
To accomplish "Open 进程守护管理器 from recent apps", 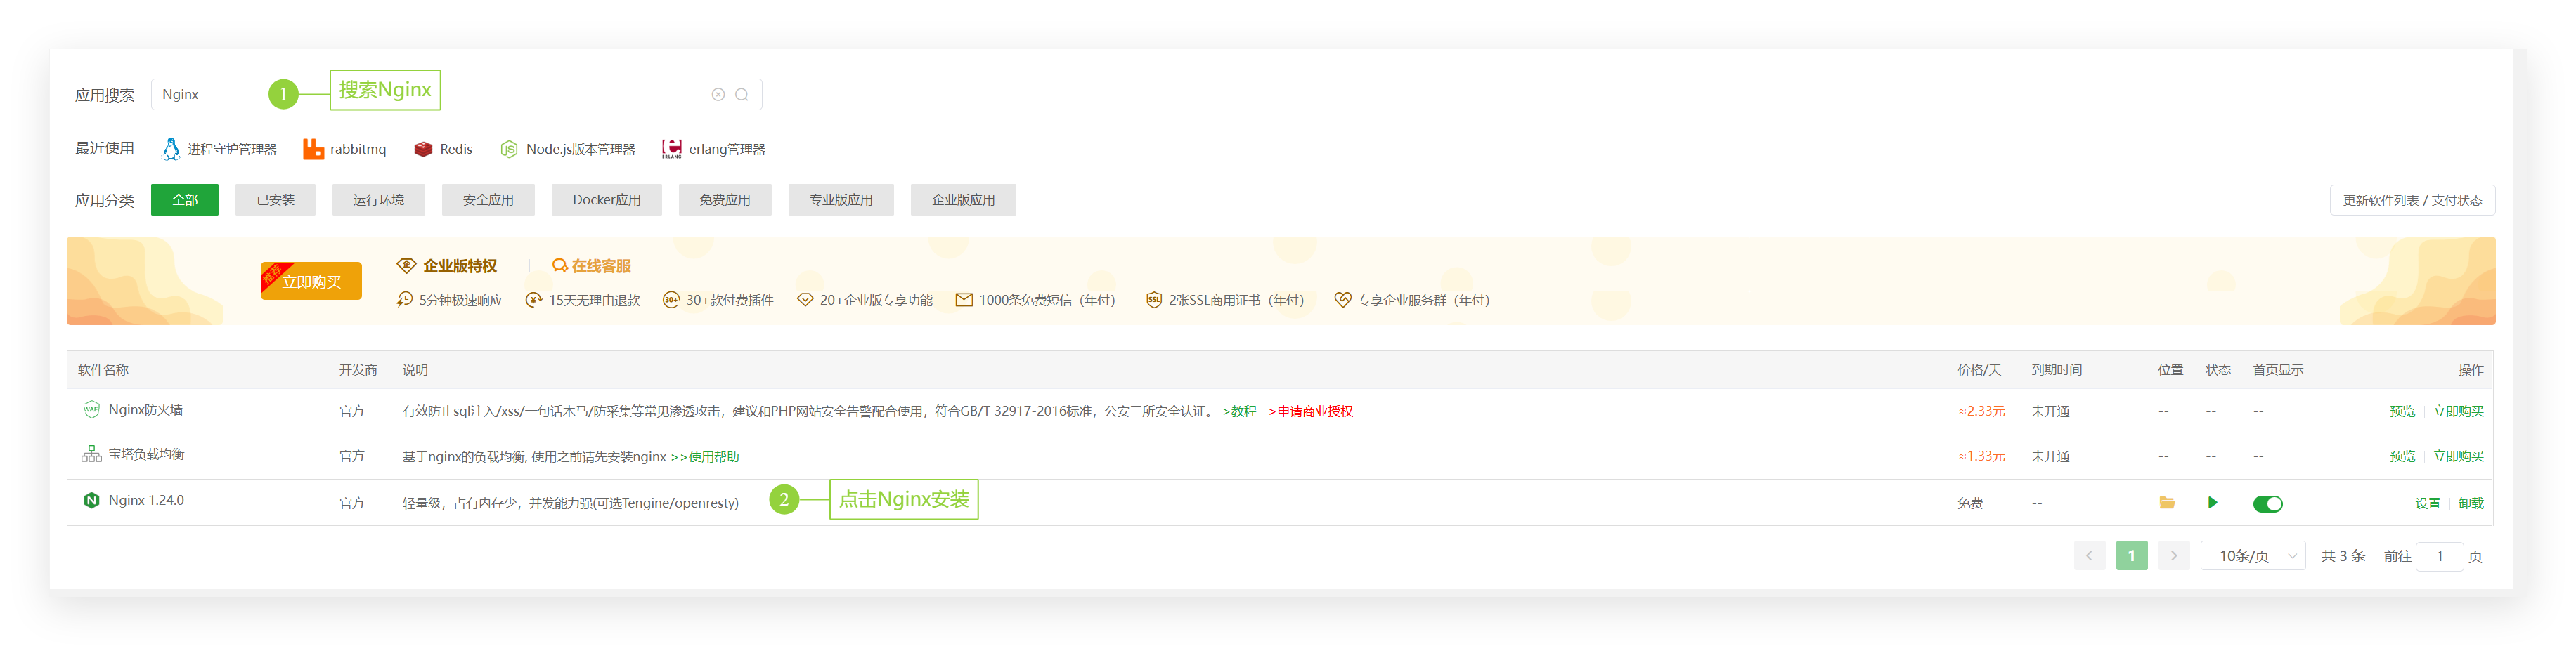I will click(219, 149).
